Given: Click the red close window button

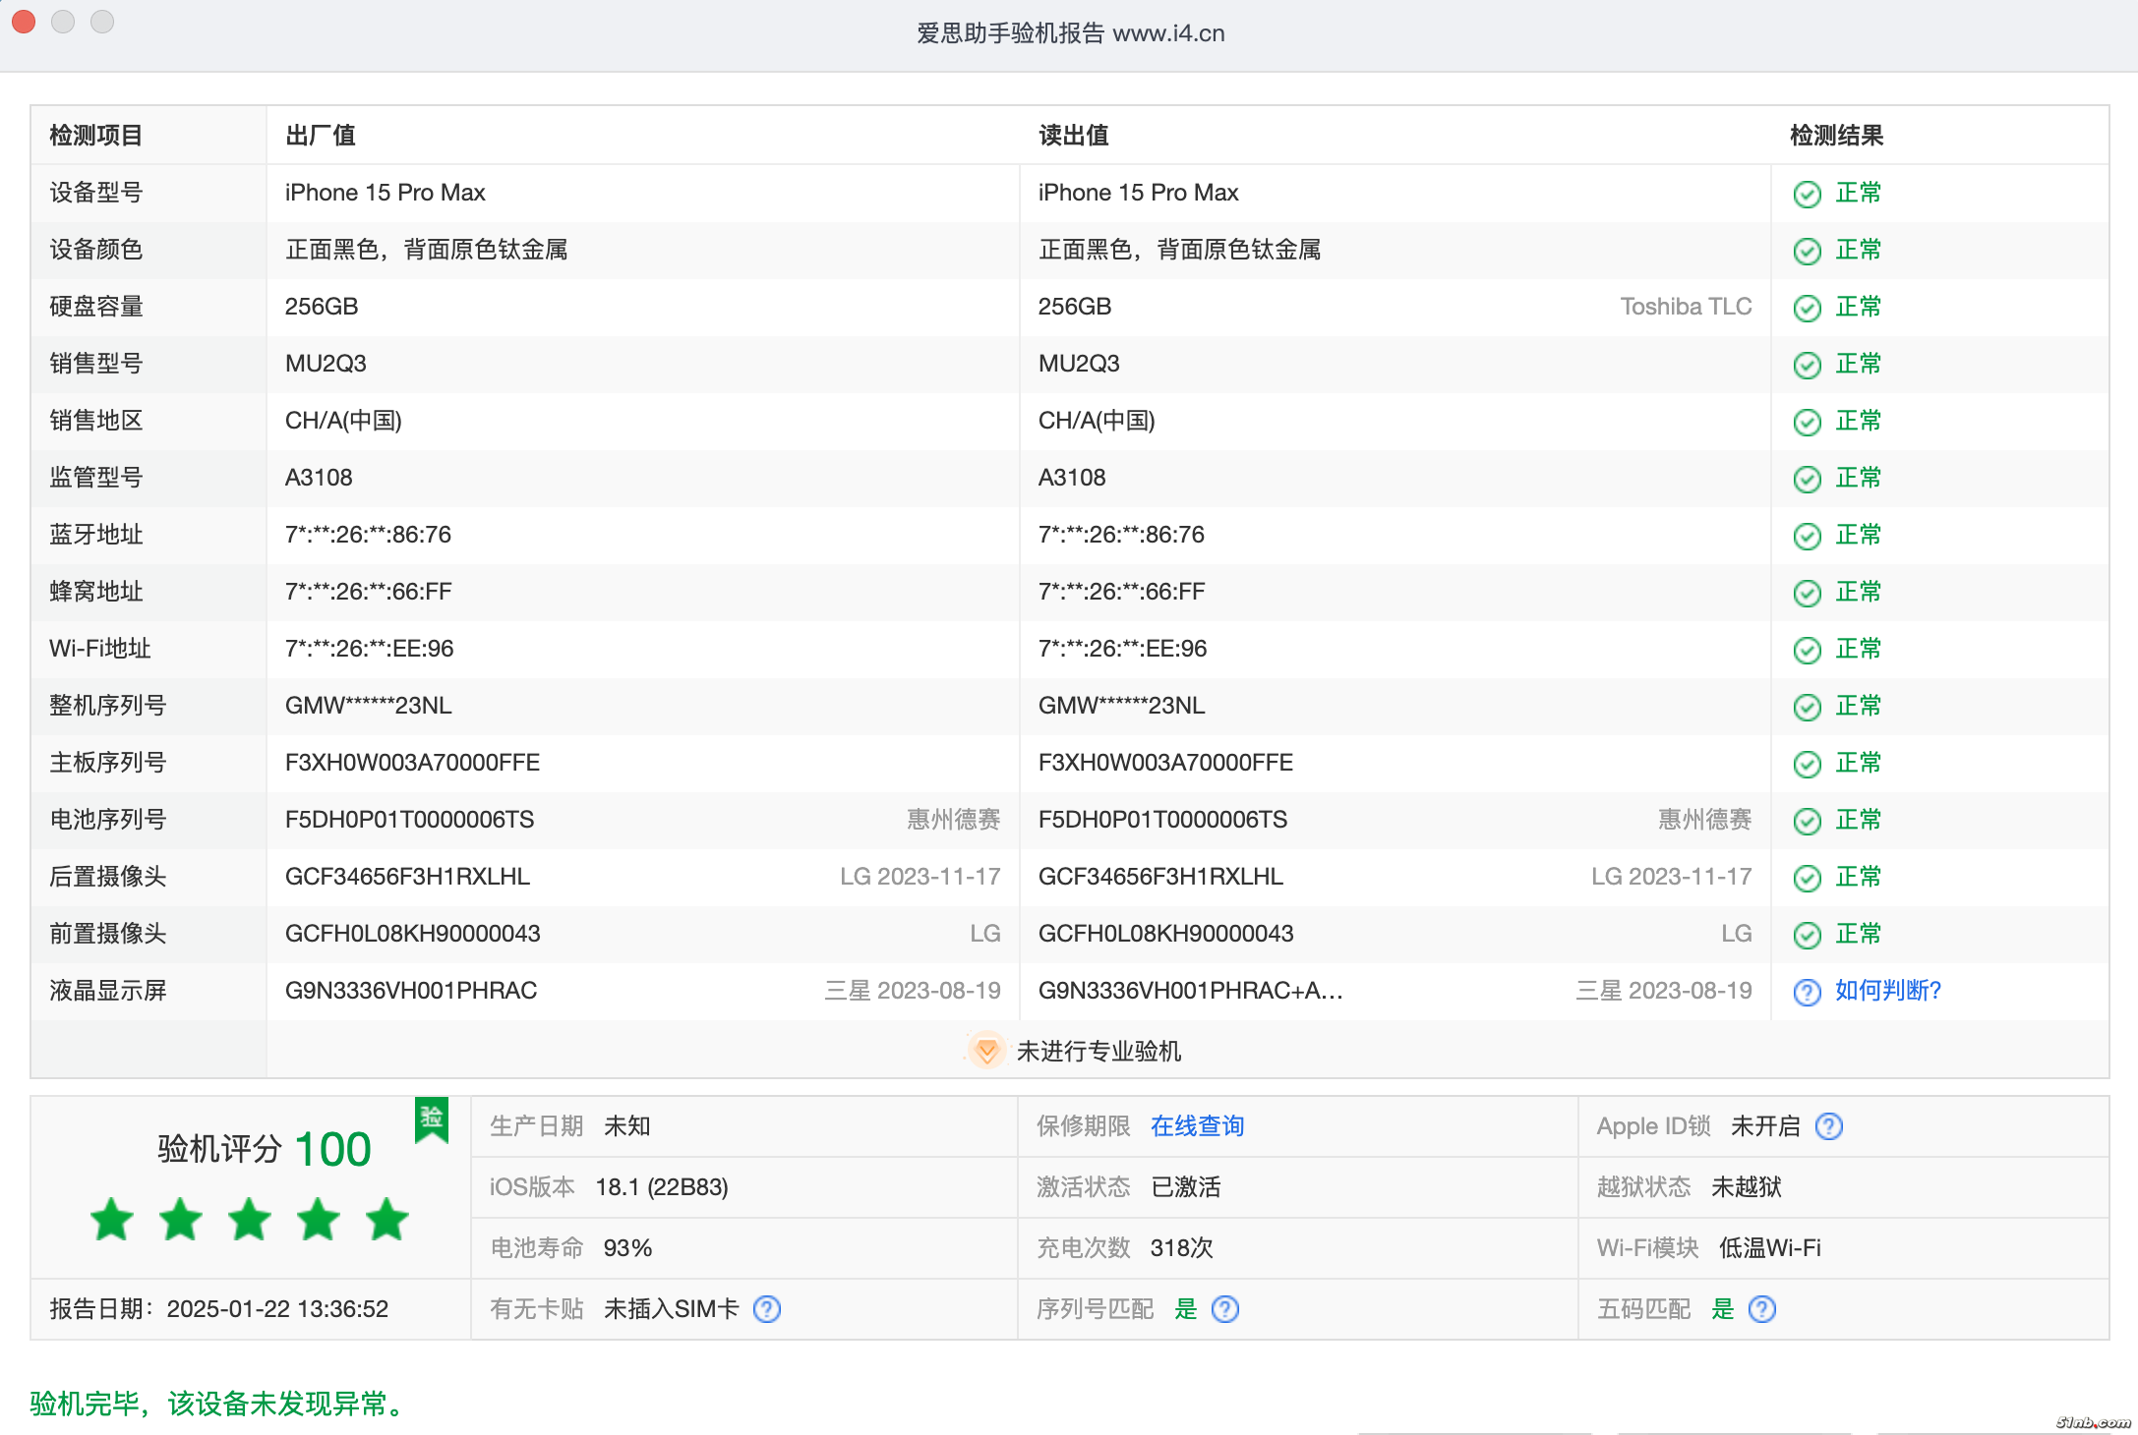Looking at the screenshot, I should click(24, 22).
